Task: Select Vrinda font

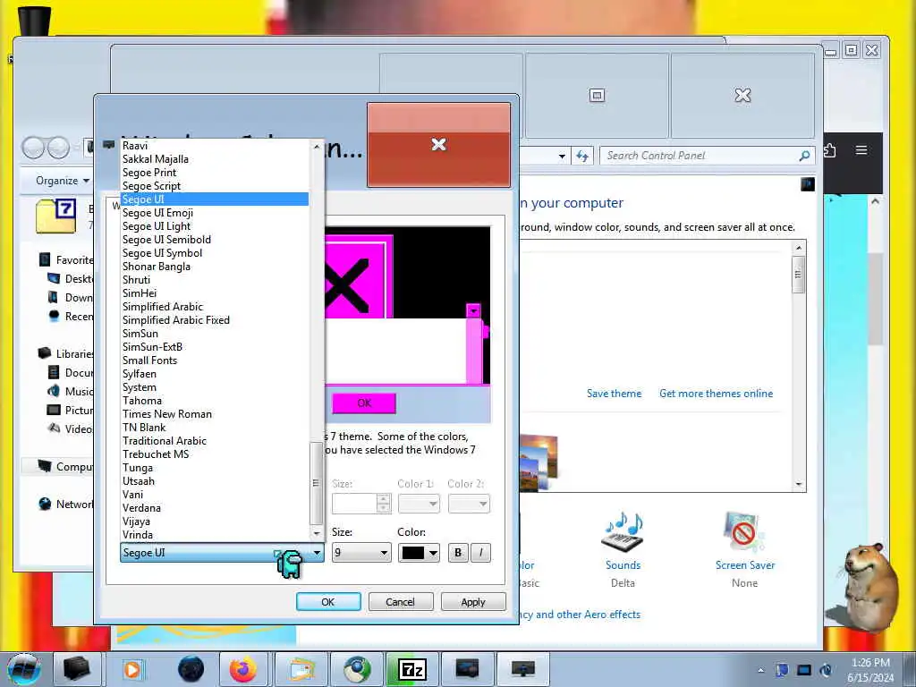Action: coord(215,535)
